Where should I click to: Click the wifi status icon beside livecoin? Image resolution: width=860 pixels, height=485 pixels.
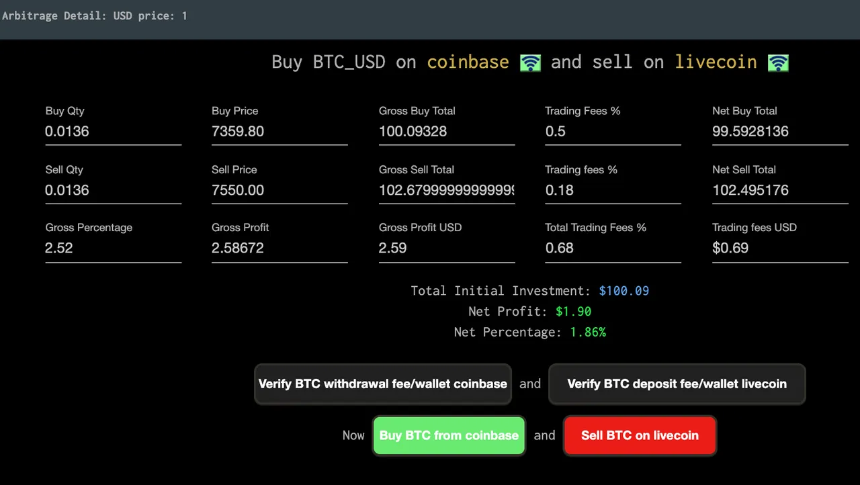(x=778, y=63)
